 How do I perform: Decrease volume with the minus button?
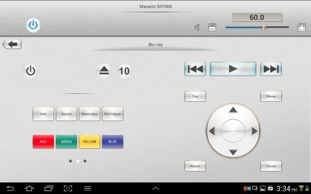click(212, 27)
